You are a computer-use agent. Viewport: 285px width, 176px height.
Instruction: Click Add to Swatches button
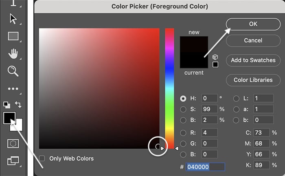pos(253,60)
